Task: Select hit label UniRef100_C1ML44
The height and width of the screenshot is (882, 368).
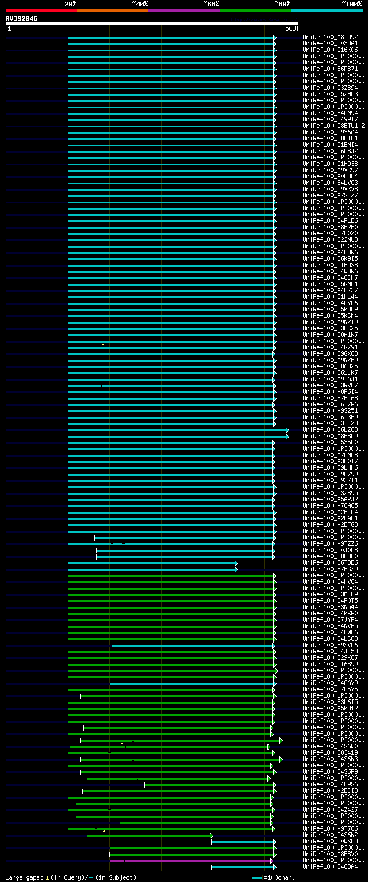Action: 330,296
